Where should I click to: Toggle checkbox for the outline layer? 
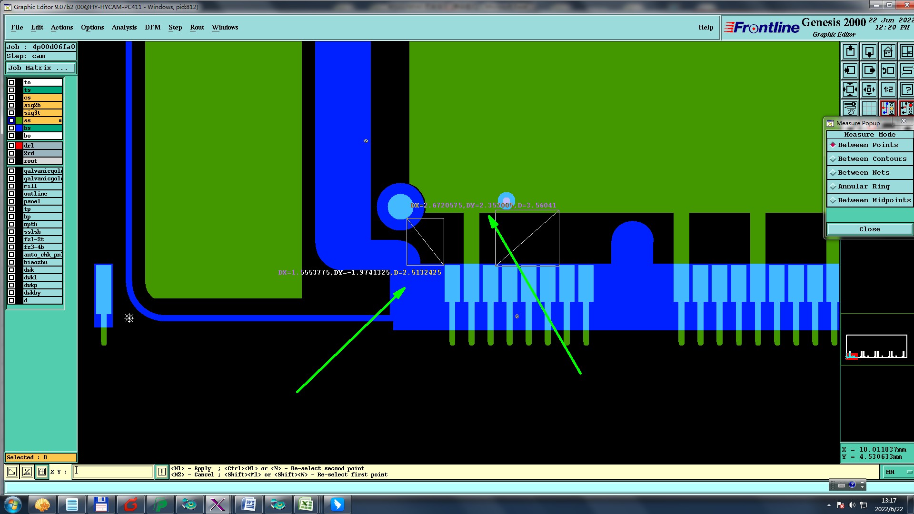(11, 194)
